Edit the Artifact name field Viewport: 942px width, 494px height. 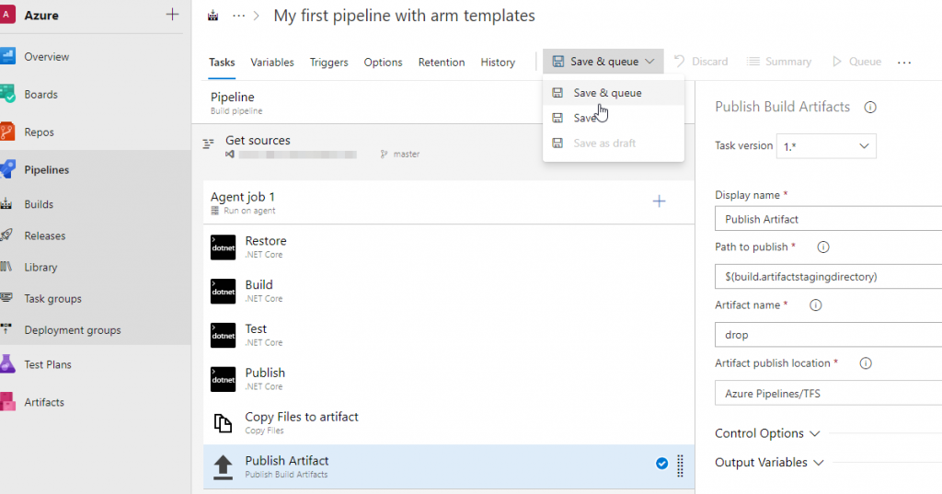[x=828, y=335]
